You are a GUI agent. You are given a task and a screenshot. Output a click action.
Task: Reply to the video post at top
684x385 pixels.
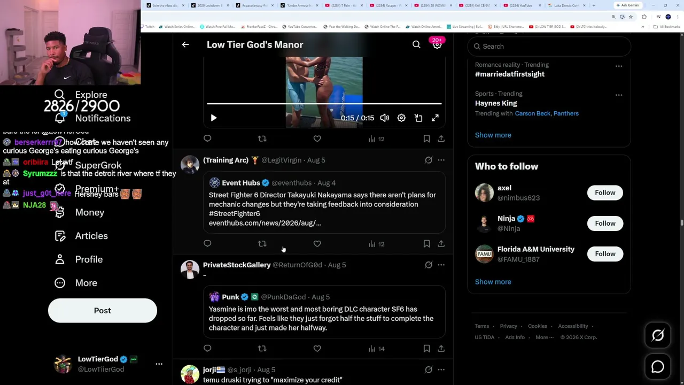[x=207, y=139]
